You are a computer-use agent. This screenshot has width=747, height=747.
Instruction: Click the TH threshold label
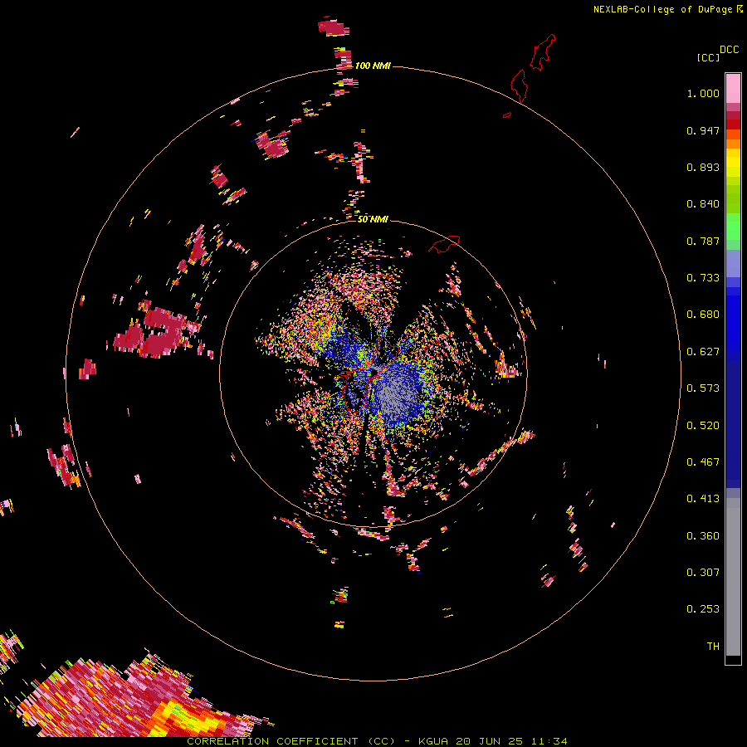pos(713,647)
